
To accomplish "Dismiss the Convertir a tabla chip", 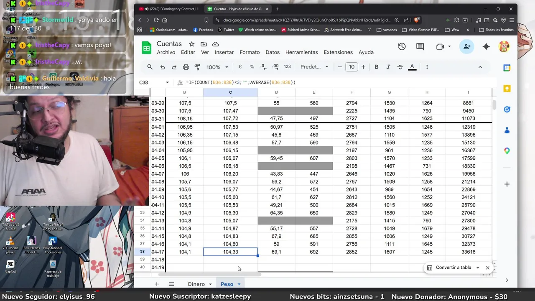I will click(487, 268).
